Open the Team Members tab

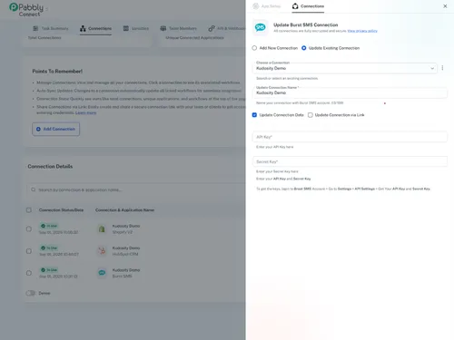click(x=178, y=28)
